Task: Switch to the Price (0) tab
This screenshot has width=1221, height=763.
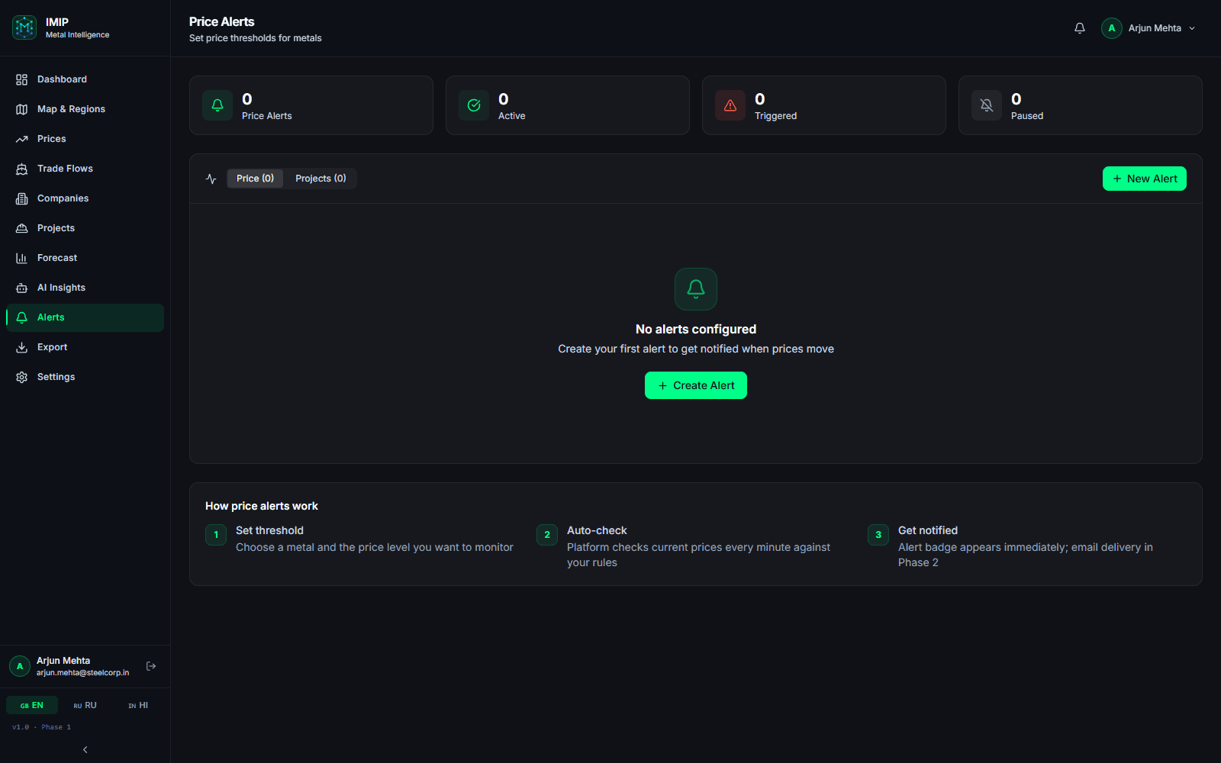Action: point(255,179)
